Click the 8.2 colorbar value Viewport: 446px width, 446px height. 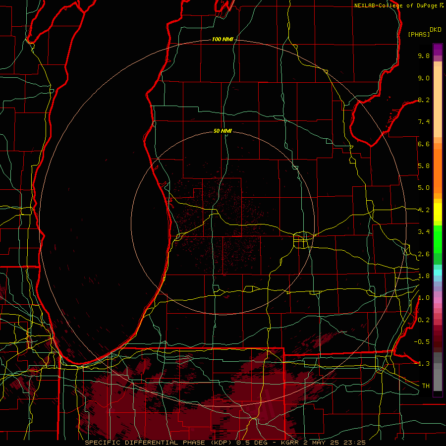point(424,100)
